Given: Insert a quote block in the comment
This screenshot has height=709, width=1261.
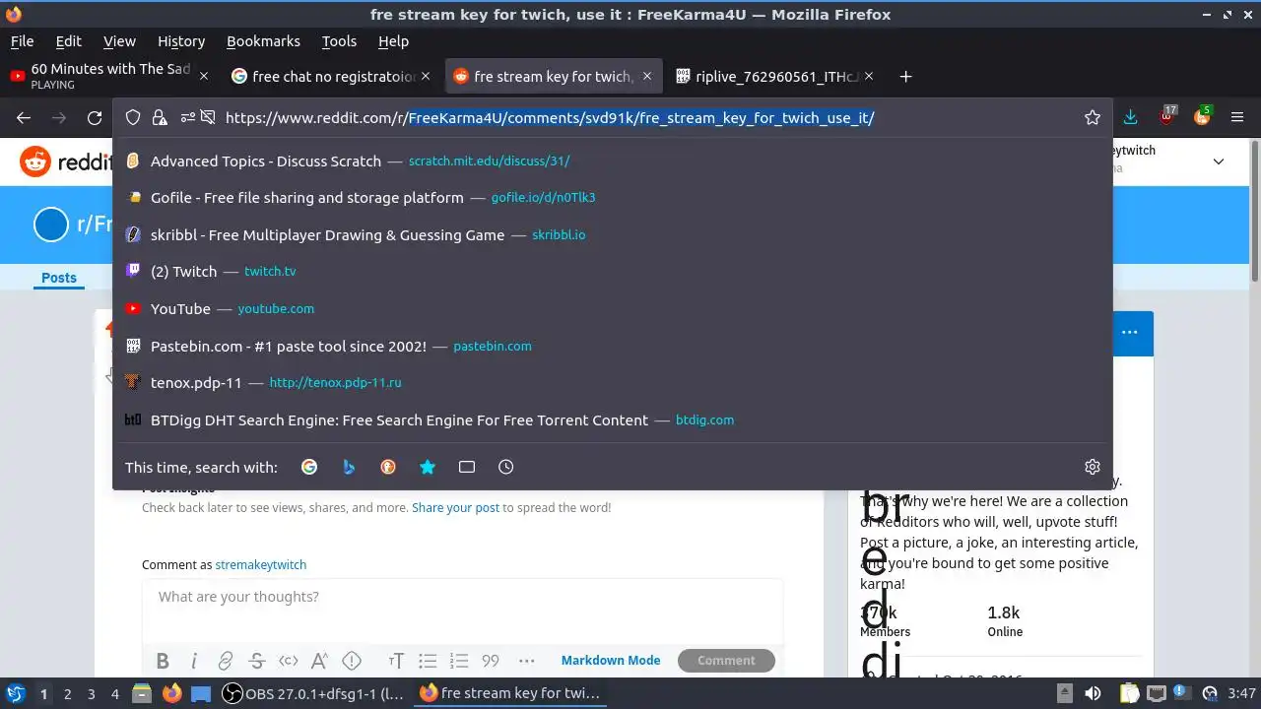Looking at the screenshot, I should tap(491, 661).
